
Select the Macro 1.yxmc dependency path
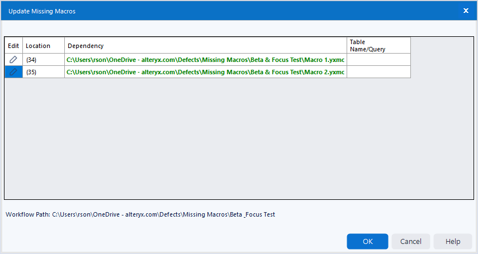[206, 60]
